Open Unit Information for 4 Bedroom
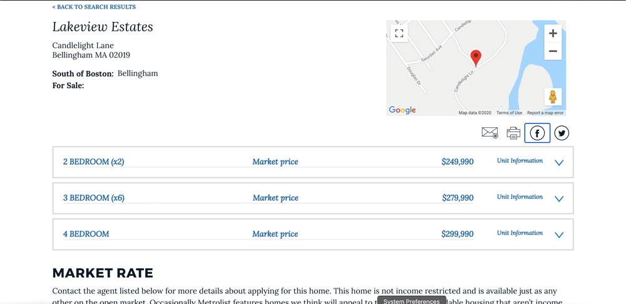This screenshot has height=304, width=626. click(520, 233)
